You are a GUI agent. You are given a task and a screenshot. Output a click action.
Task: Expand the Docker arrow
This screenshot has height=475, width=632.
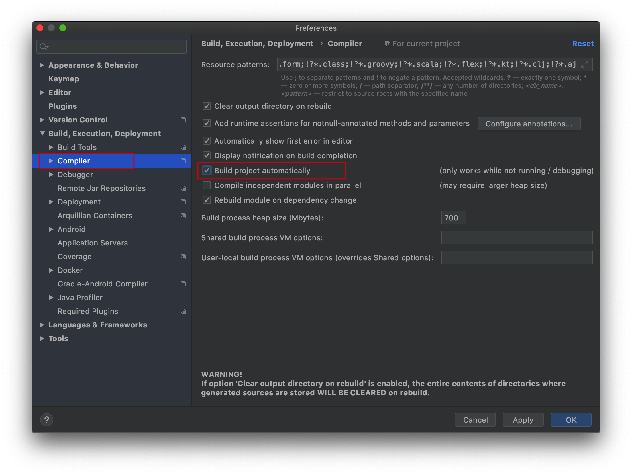pos(51,271)
